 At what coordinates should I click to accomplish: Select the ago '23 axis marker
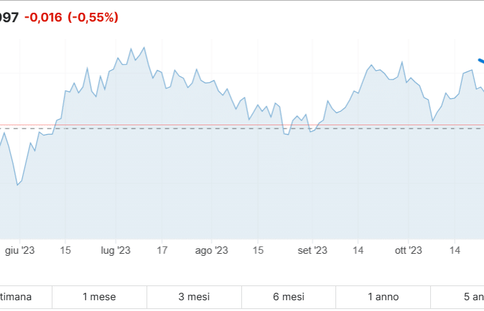212,250
